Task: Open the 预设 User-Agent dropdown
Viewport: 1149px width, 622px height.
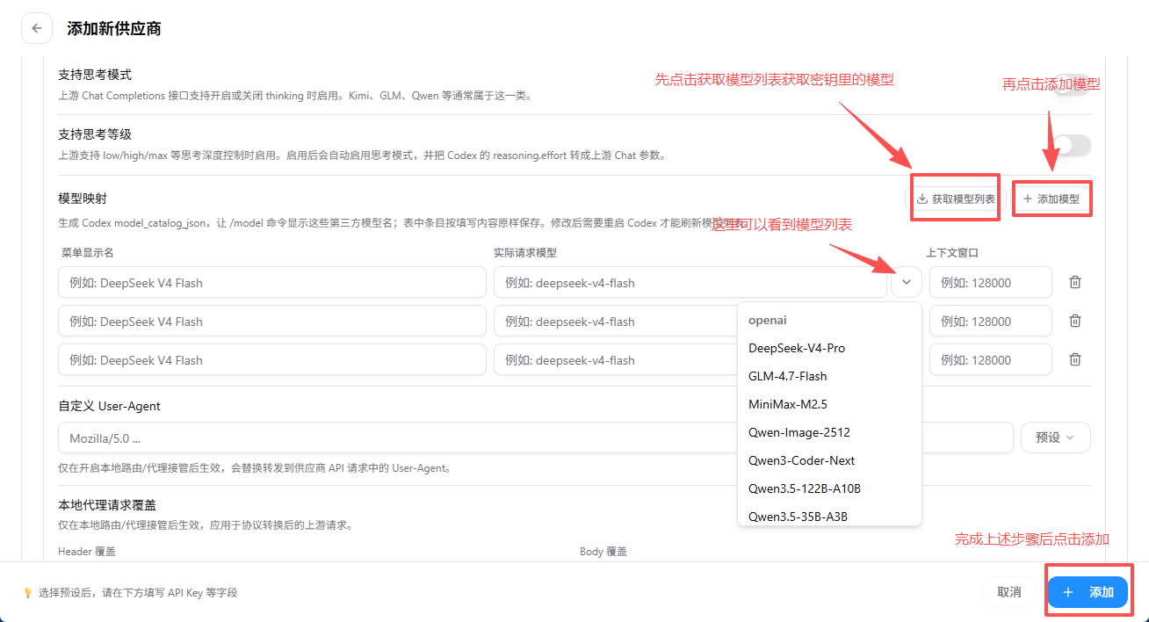Action: click(x=1055, y=438)
